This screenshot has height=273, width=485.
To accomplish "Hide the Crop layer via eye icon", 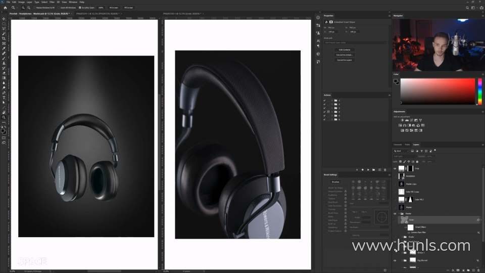I will 395,169.
